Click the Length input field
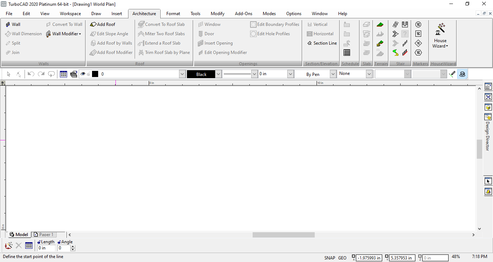 47,248
